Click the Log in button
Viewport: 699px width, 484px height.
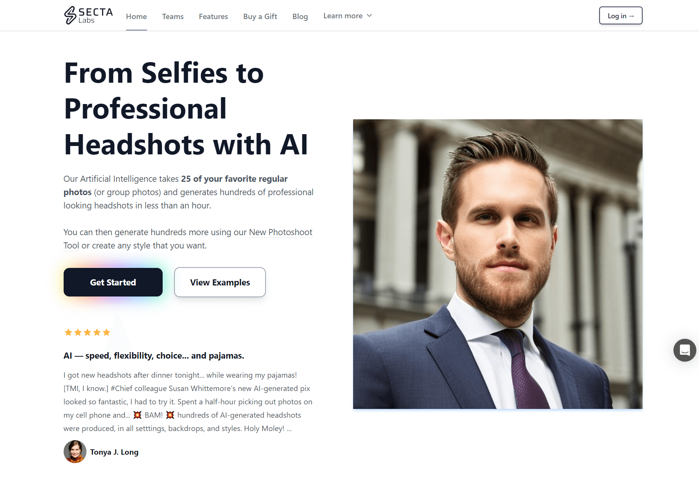621,16
